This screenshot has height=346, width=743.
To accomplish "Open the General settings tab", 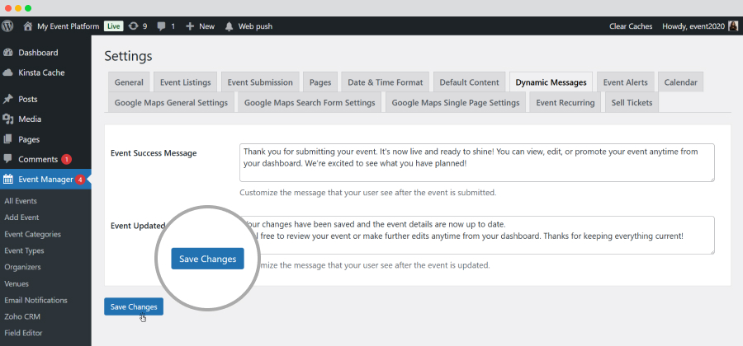I will [129, 82].
